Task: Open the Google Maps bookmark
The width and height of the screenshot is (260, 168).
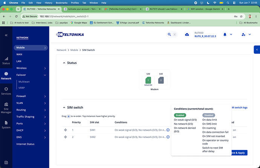Action: [x=79, y=23]
